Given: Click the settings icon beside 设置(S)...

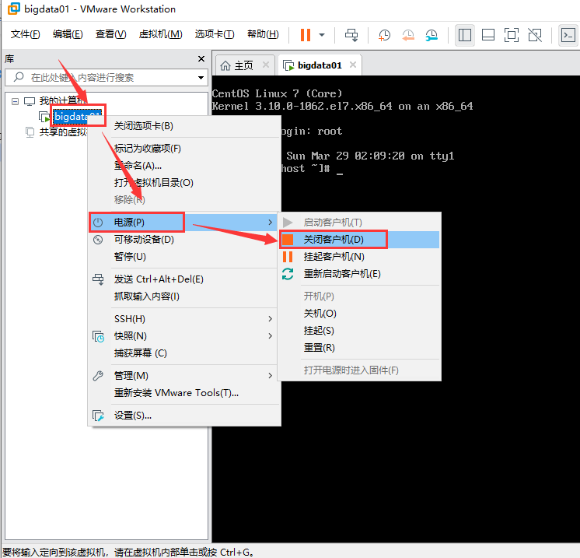Looking at the screenshot, I should (98, 416).
